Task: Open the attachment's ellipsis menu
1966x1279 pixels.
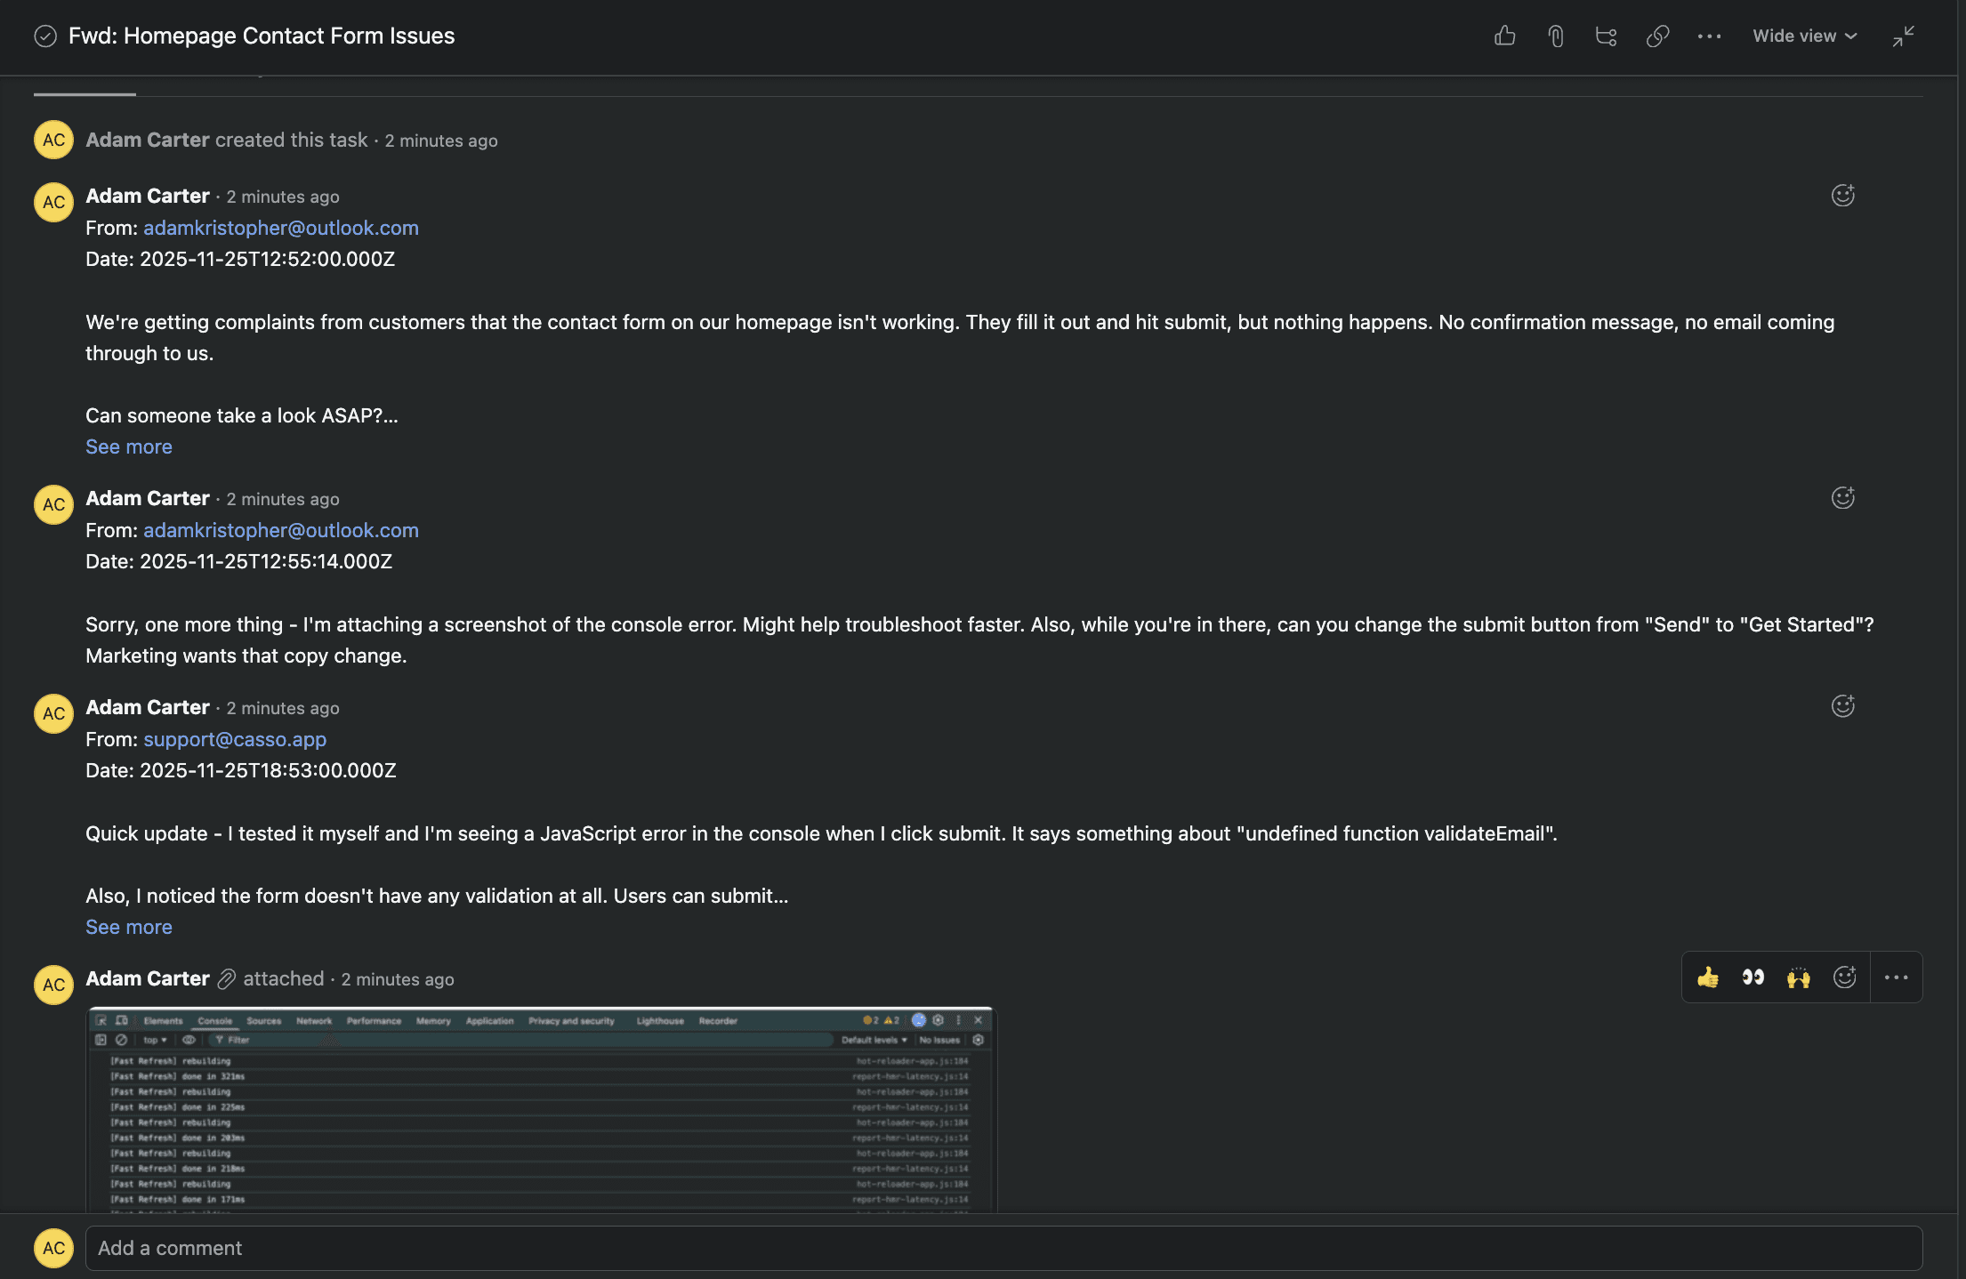Action: (x=1897, y=977)
